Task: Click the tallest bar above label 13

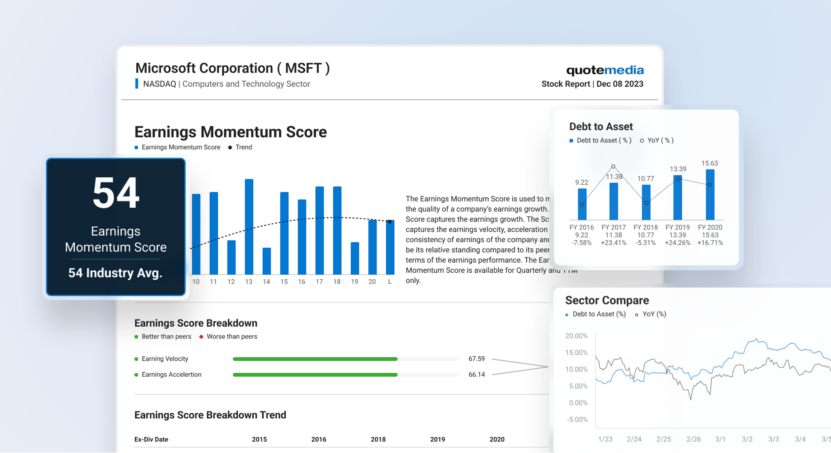Action: click(249, 227)
